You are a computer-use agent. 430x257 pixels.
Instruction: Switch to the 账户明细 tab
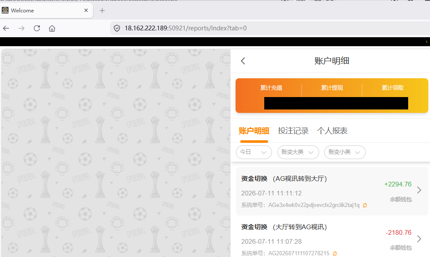[x=254, y=131]
